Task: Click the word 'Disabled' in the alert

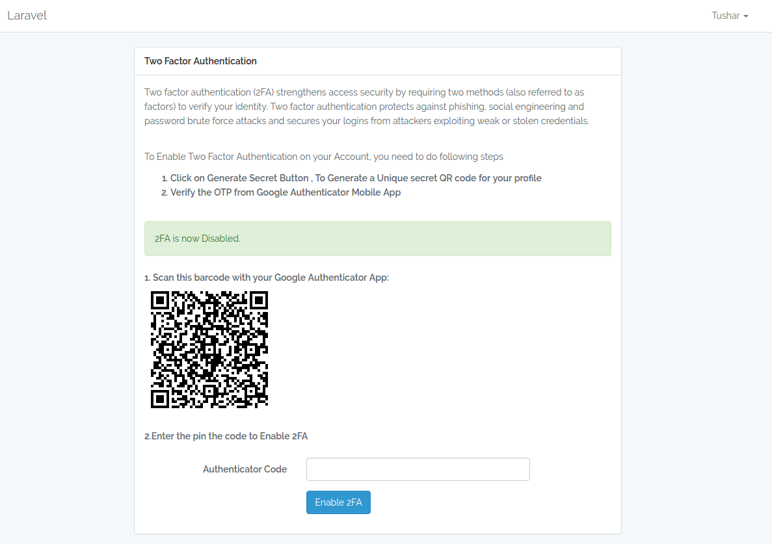Action: (x=220, y=239)
